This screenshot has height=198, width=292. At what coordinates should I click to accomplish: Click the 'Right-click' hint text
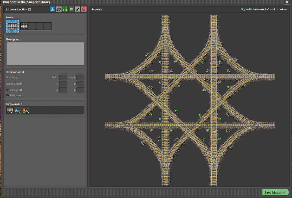tap(247, 9)
